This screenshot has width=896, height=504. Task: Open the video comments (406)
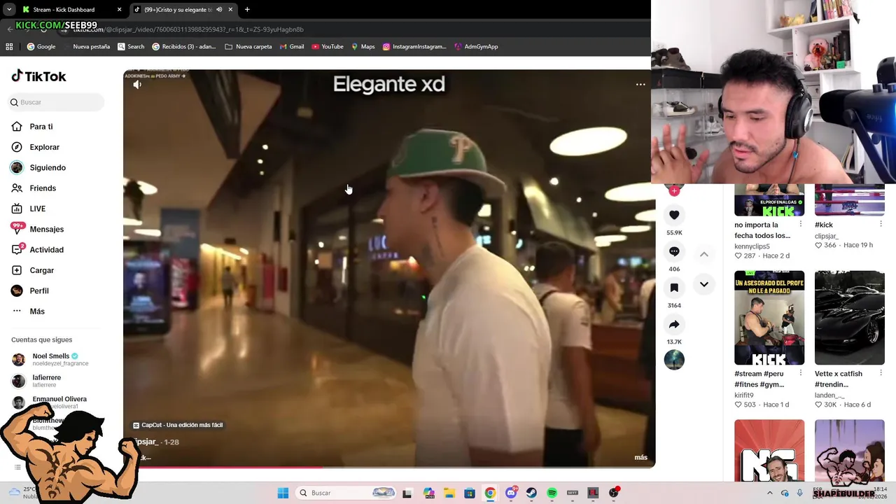pos(674,251)
